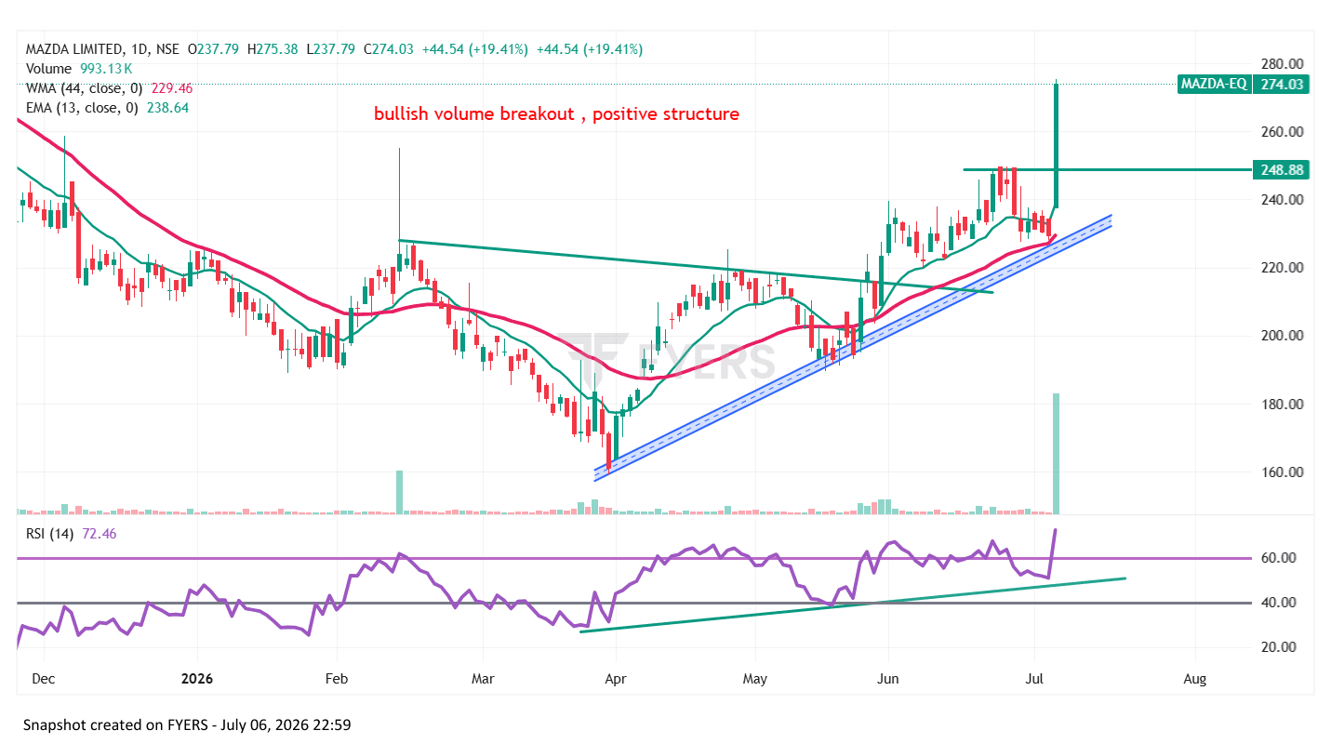Click the Volume 993.13K legend

[x=78, y=68]
